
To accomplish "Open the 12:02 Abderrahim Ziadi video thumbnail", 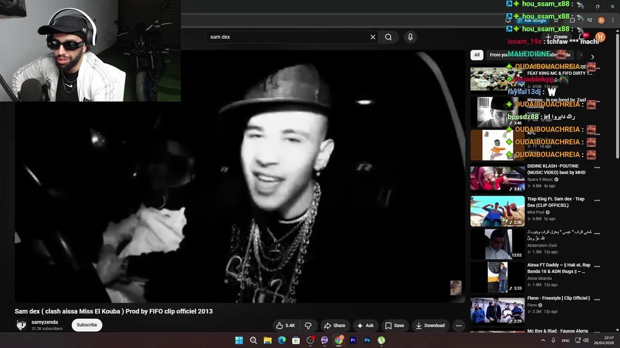I will click(497, 244).
